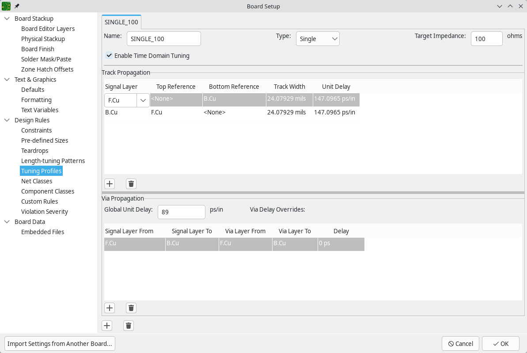527x353 pixels.
Task: Add a new track propagation row
Action: pos(110,184)
